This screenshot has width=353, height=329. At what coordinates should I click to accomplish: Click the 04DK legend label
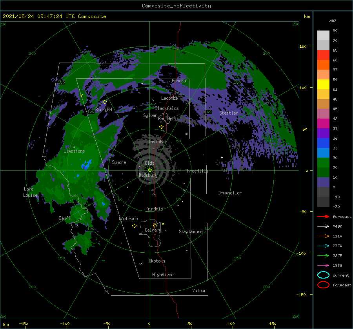[x=337, y=227]
